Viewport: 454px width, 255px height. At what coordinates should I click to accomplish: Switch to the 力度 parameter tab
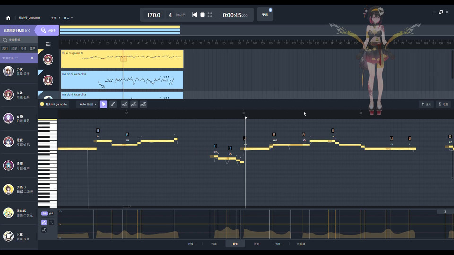tap(278, 244)
